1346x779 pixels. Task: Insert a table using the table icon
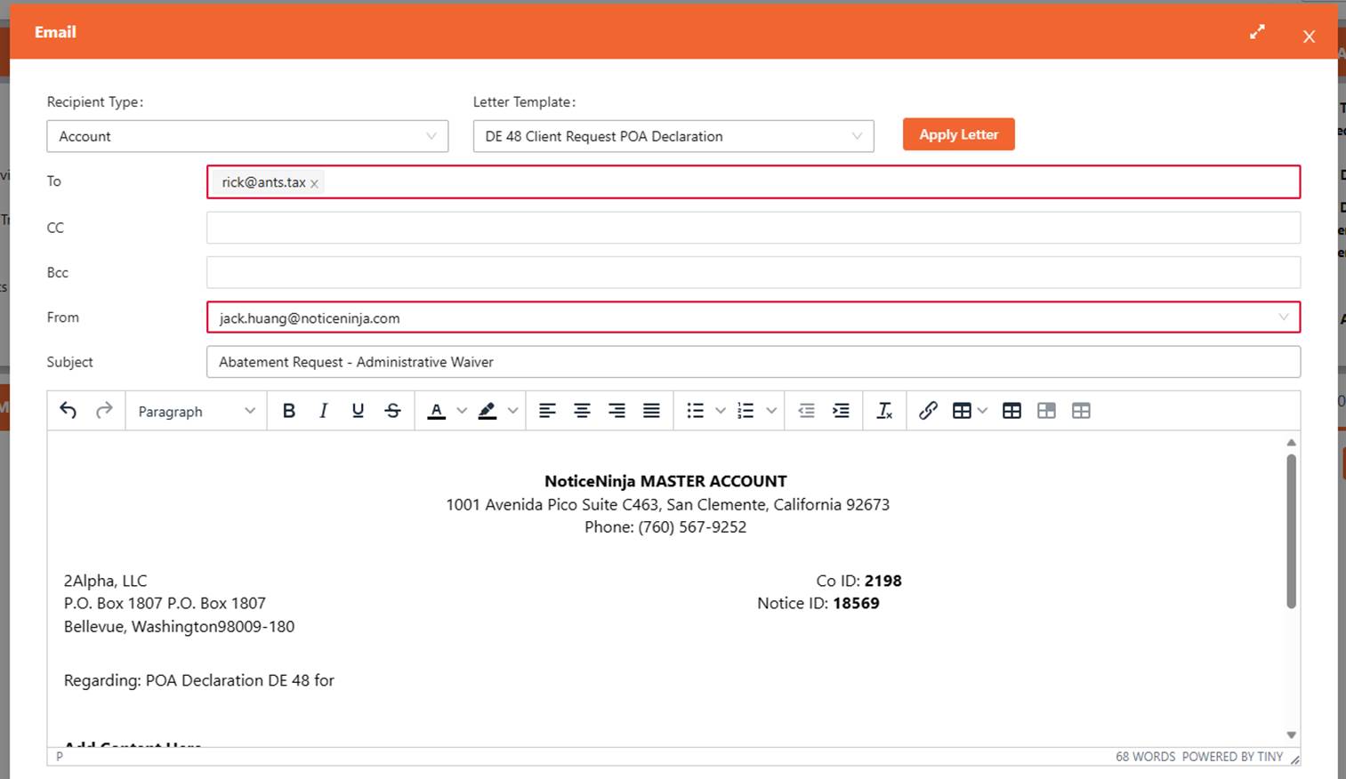coord(963,410)
